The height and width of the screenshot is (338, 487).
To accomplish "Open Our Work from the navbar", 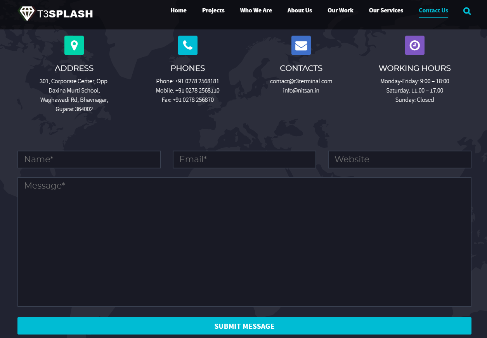I will click(340, 10).
